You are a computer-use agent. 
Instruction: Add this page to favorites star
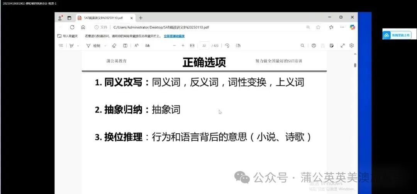point(318,27)
